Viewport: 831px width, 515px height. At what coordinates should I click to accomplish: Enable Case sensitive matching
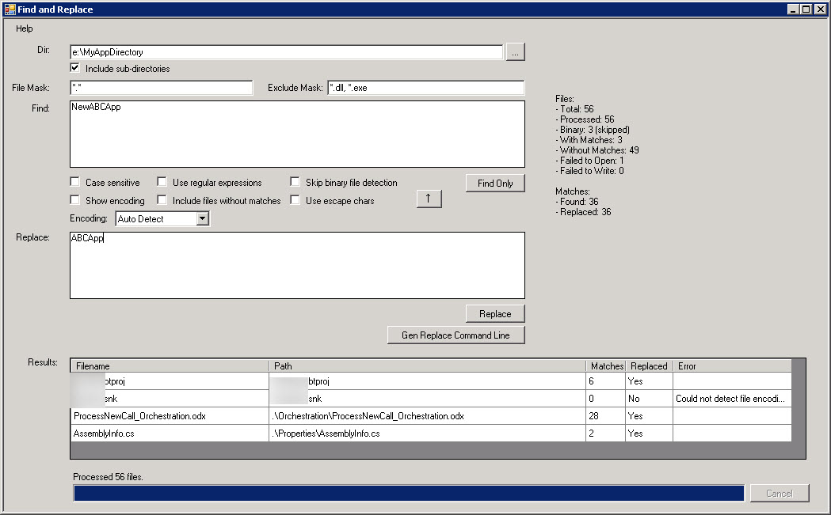pyautogui.click(x=74, y=182)
